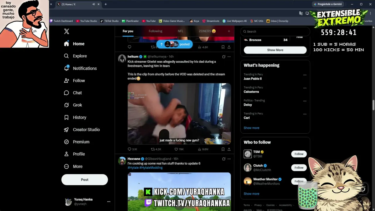Viewport: 375px width, 211px height.
Task: Open the Privacy footer link
Action: (x=258, y=205)
